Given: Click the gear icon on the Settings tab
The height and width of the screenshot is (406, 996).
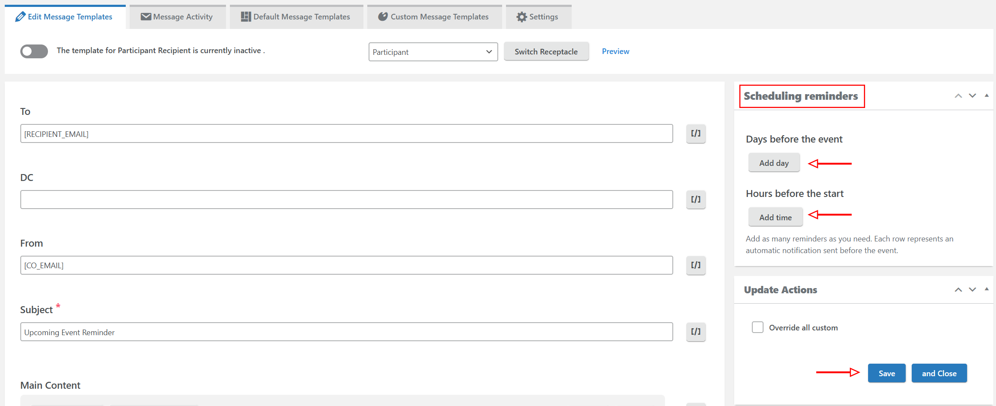Looking at the screenshot, I should (522, 16).
